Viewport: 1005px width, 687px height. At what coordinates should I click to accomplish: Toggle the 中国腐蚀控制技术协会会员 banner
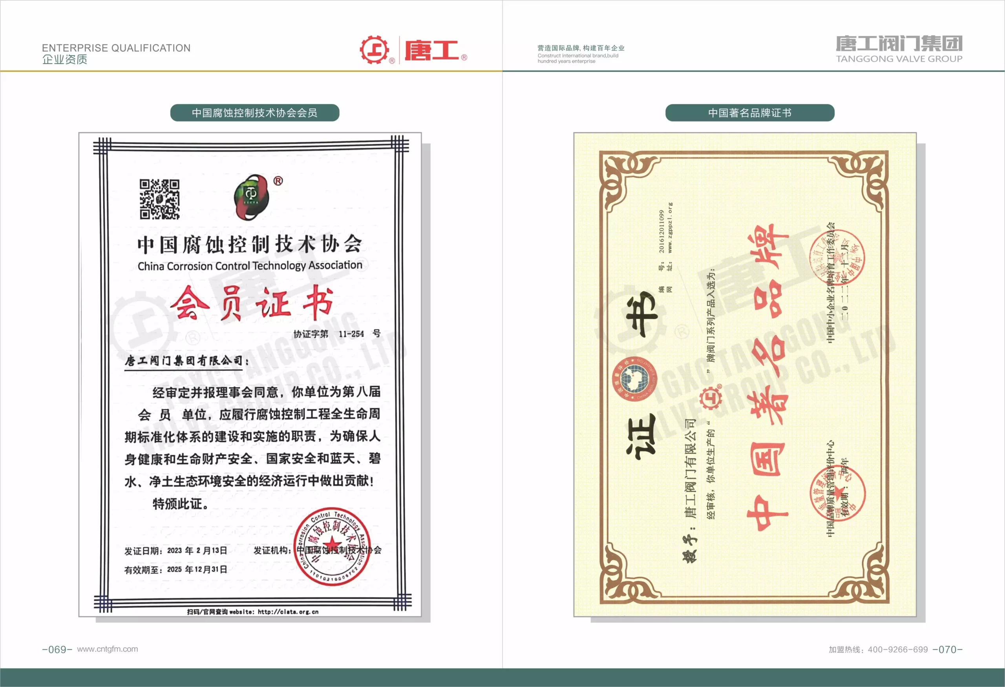coord(255,112)
